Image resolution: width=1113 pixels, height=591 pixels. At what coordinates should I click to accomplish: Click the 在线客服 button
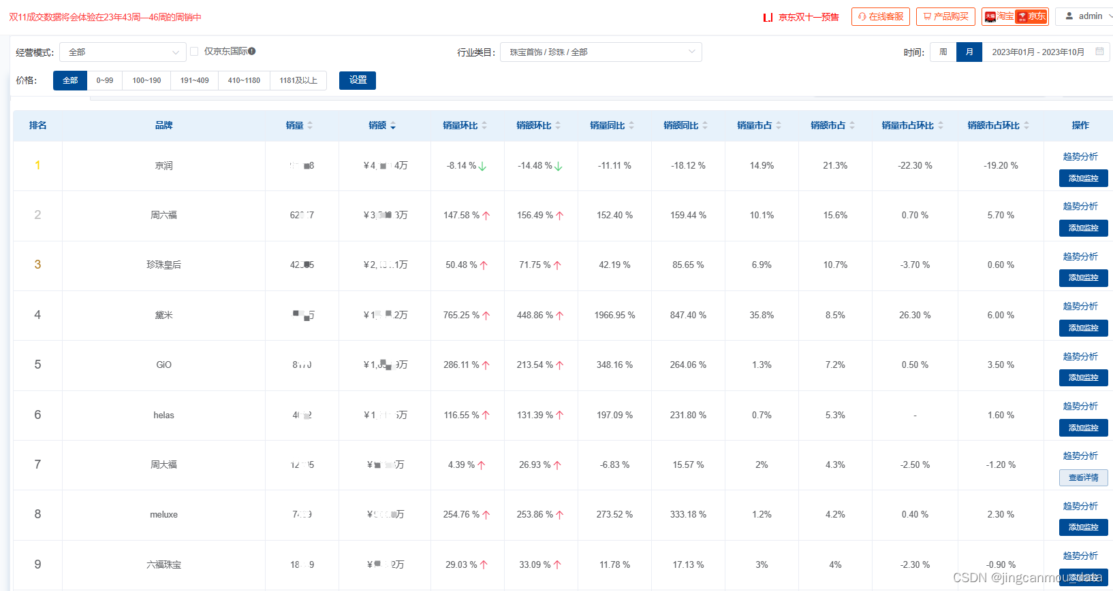point(881,16)
